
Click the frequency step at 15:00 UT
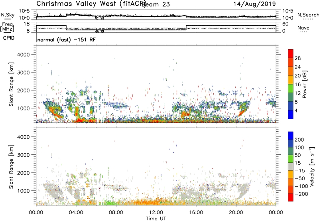coord(186,28)
